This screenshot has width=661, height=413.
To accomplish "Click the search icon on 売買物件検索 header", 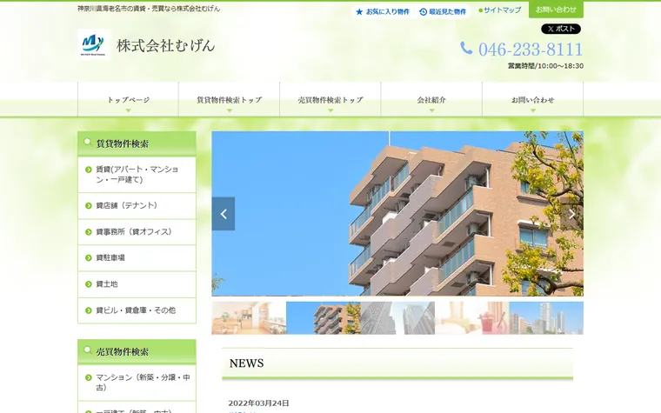I will point(87,350).
